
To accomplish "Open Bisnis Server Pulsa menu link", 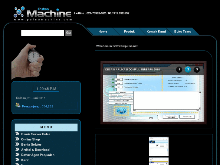I will (36, 134).
